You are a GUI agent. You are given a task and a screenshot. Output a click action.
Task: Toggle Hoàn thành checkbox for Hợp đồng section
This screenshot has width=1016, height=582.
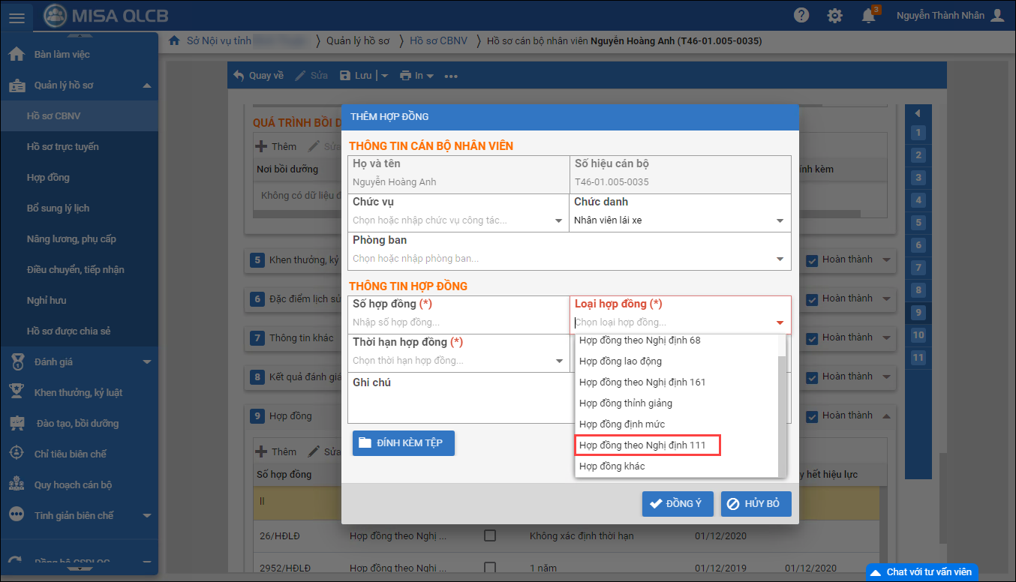[x=812, y=415]
